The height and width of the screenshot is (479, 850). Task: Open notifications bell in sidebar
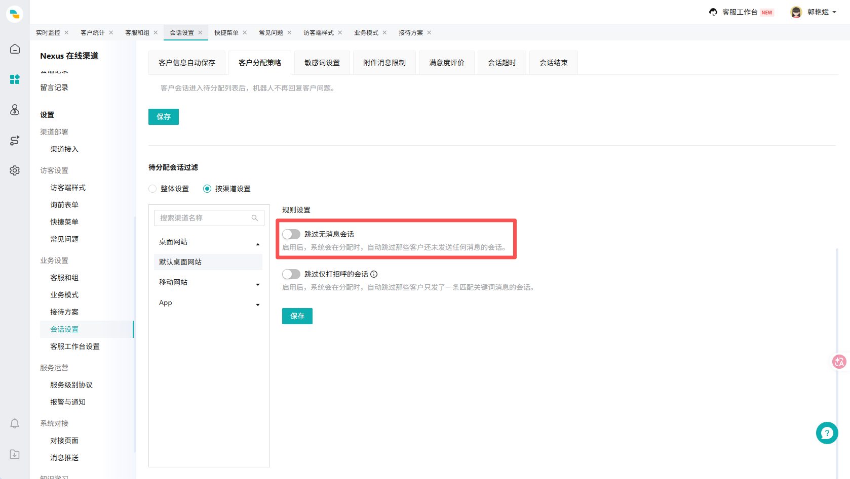point(15,423)
